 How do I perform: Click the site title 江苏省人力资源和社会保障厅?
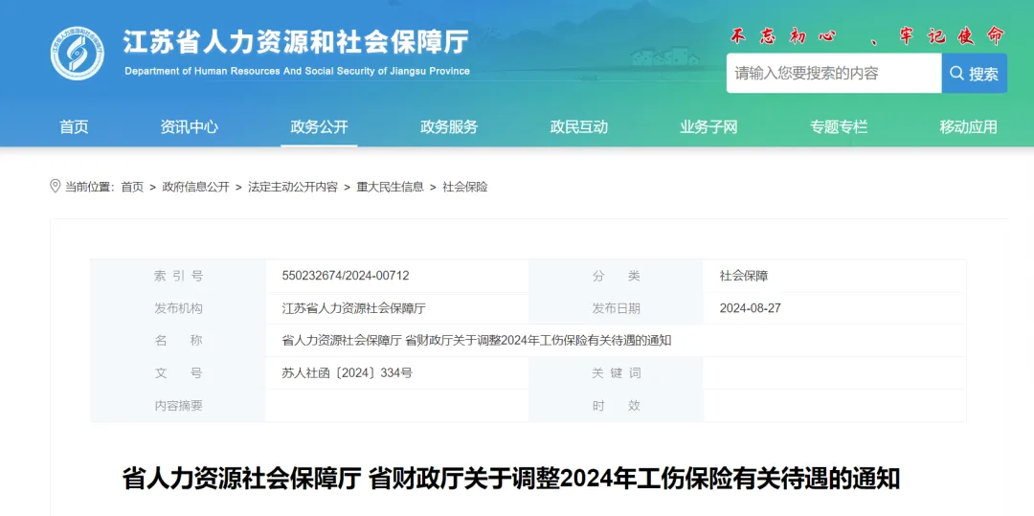coord(296,43)
